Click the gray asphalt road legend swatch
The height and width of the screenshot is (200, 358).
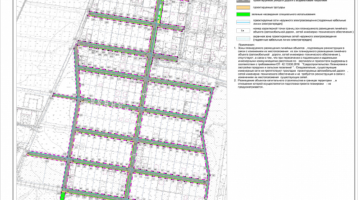click(x=241, y=1)
